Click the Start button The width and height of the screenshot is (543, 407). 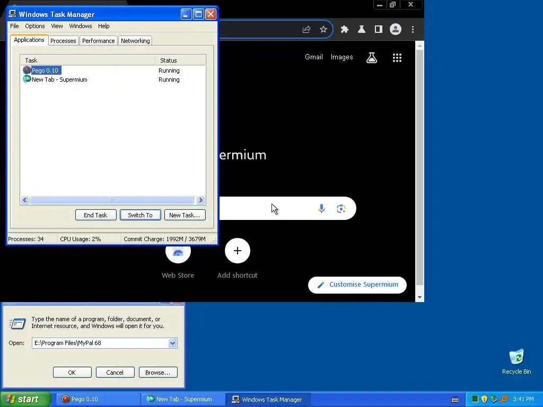24,400
